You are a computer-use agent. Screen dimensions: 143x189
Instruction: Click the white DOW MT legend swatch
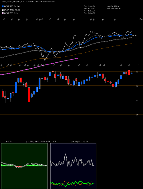(x=3, y=10)
